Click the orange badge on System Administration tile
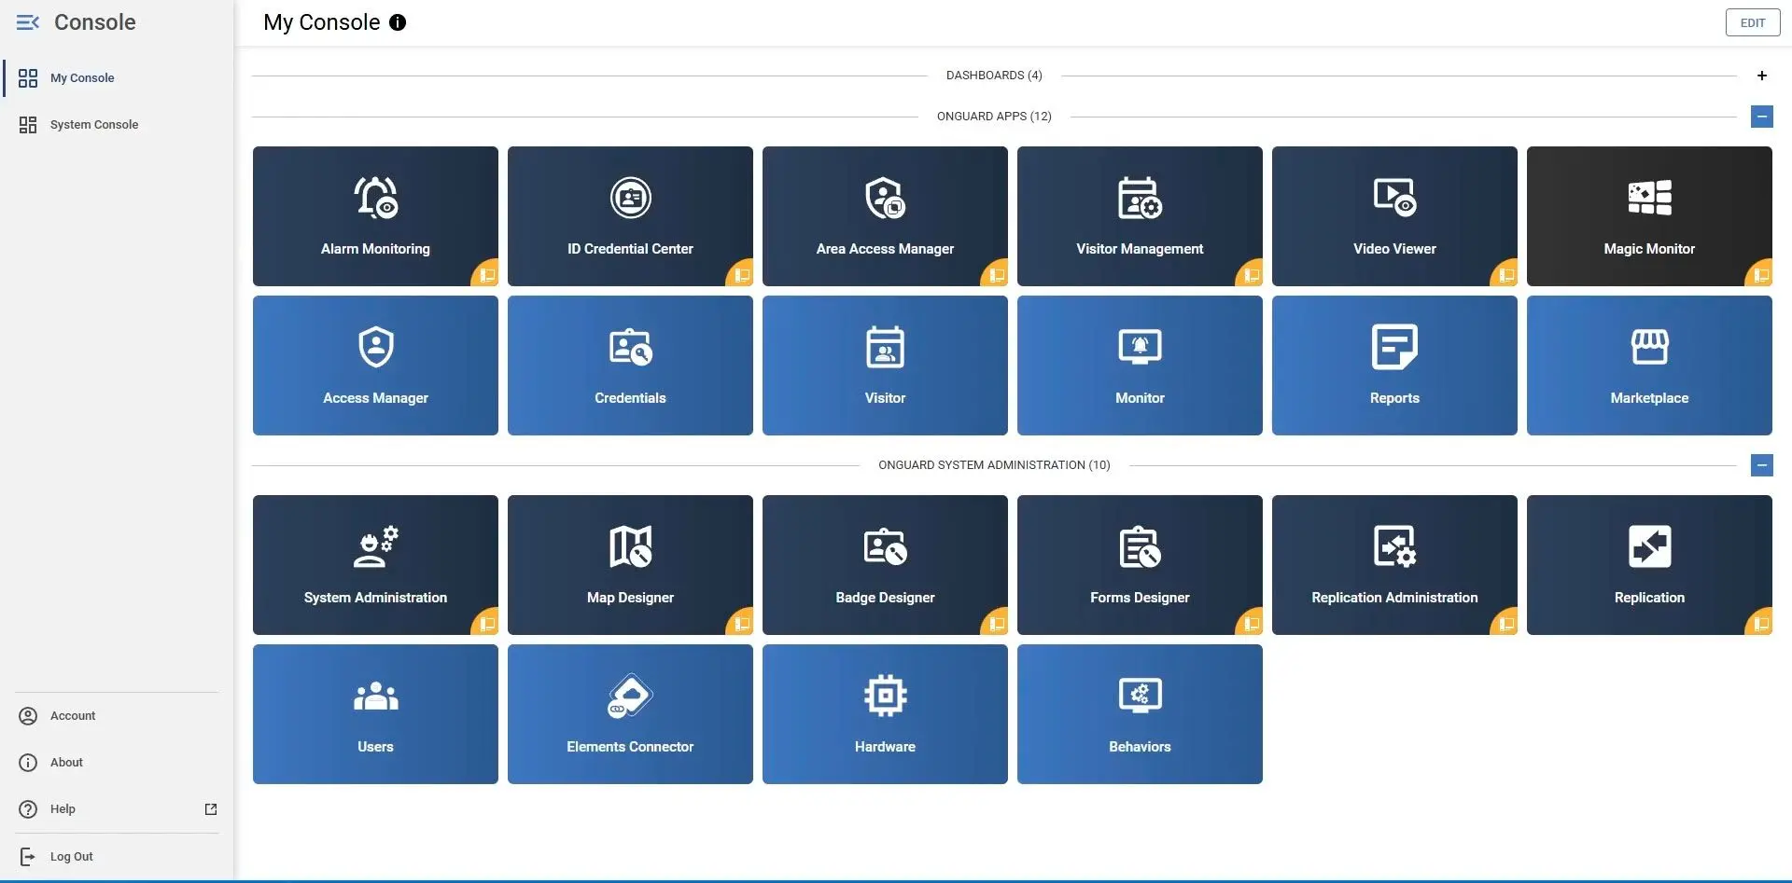1792x883 pixels. point(486,623)
